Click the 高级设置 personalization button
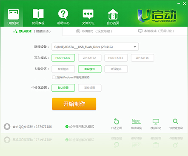 pyautogui.click(x=90, y=88)
